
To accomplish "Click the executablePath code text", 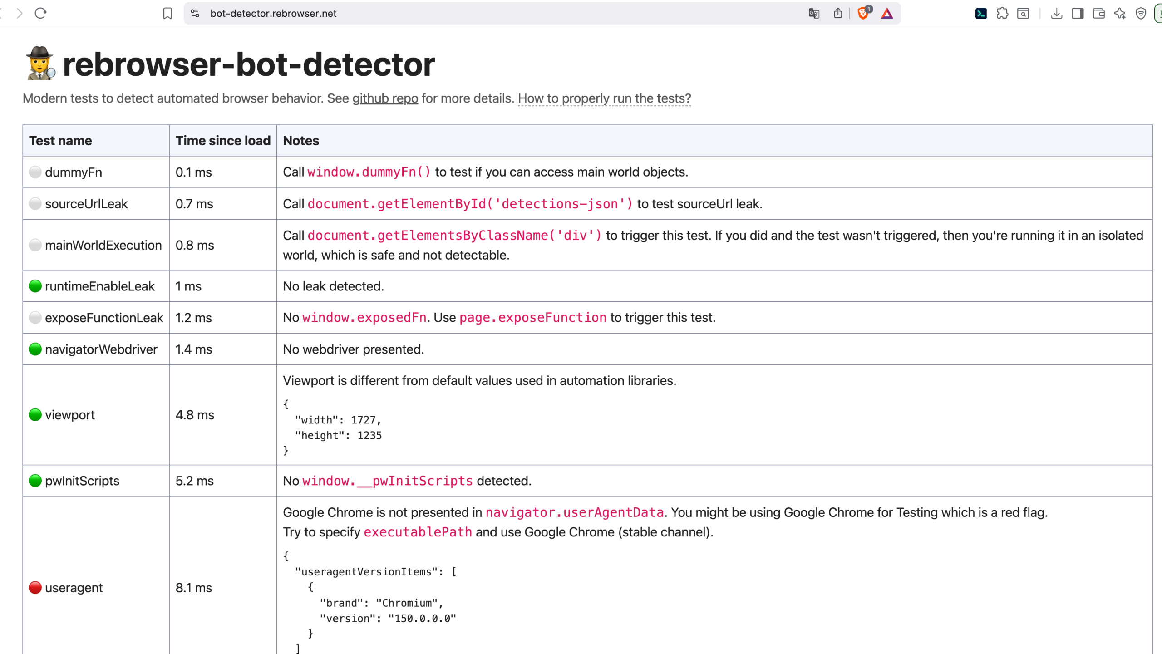I will click(418, 532).
